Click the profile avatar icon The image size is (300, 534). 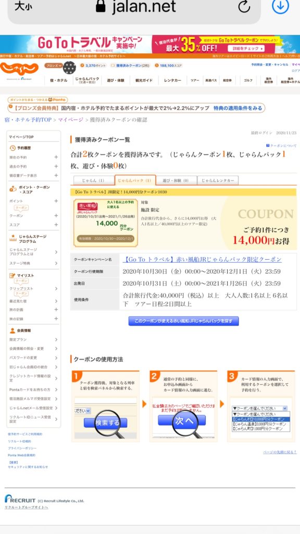click(x=69, y=67)
